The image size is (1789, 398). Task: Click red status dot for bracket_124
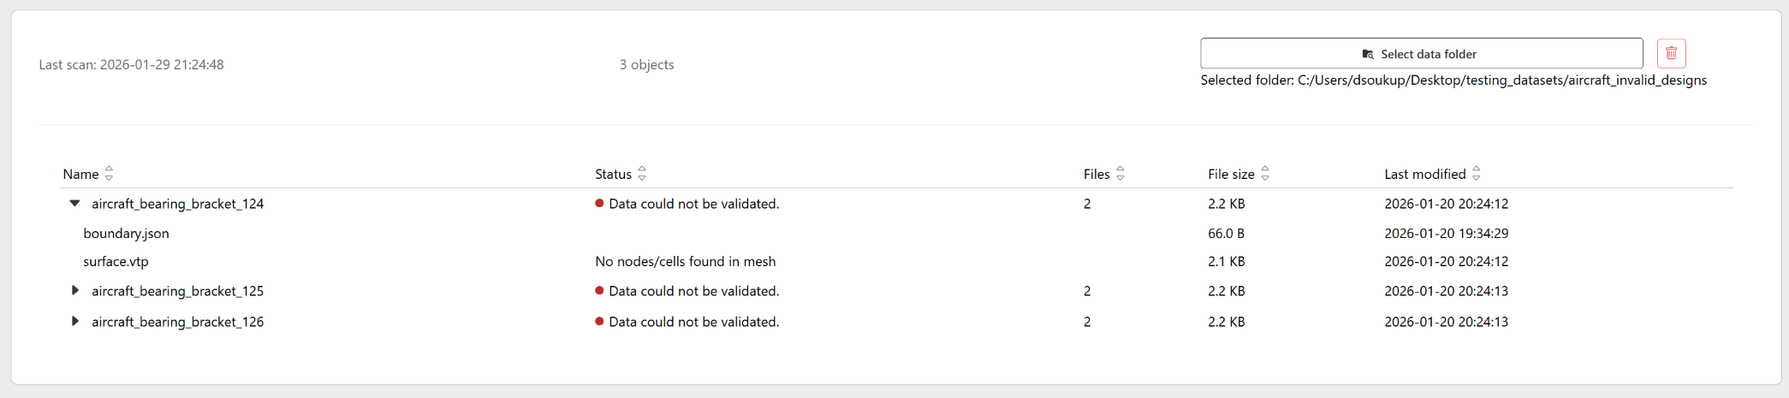[599, 204]
